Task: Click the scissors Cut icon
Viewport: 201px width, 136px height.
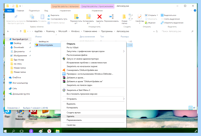Action: 49,15
